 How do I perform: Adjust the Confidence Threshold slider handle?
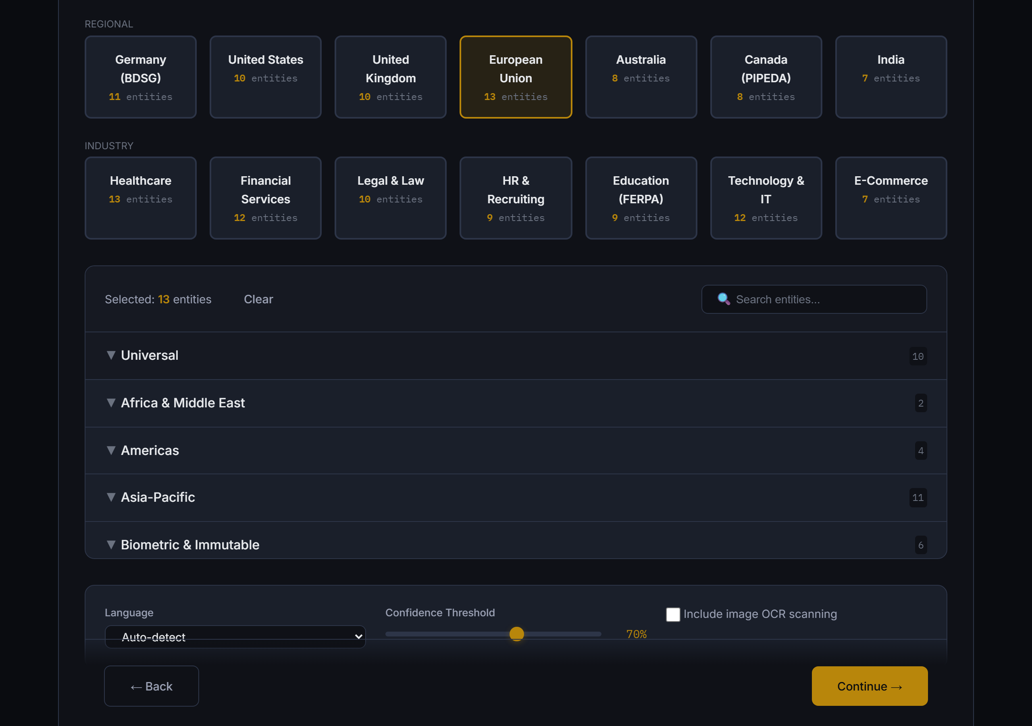(x=516, y=634)
